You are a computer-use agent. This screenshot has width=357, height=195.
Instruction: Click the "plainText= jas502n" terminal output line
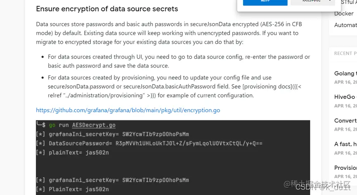[x=78, y=153]
